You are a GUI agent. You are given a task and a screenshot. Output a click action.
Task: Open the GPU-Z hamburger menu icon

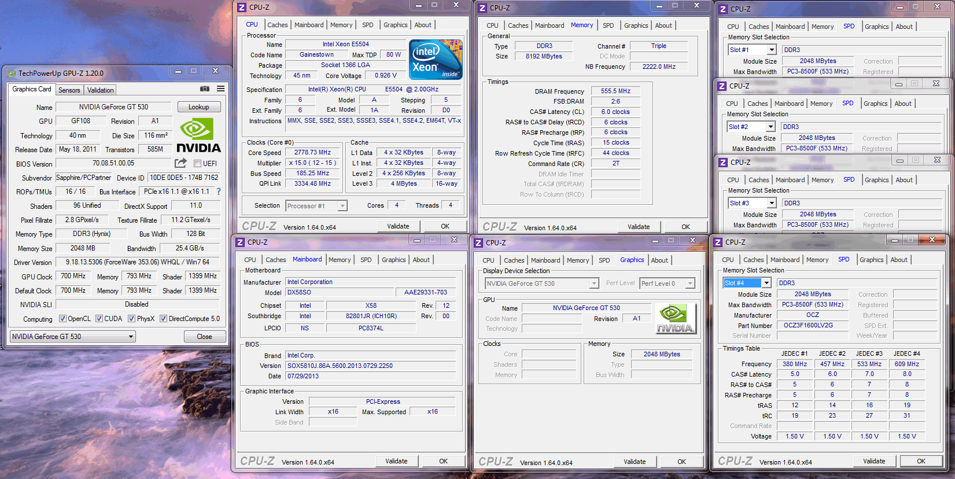(x=220, y=89)
